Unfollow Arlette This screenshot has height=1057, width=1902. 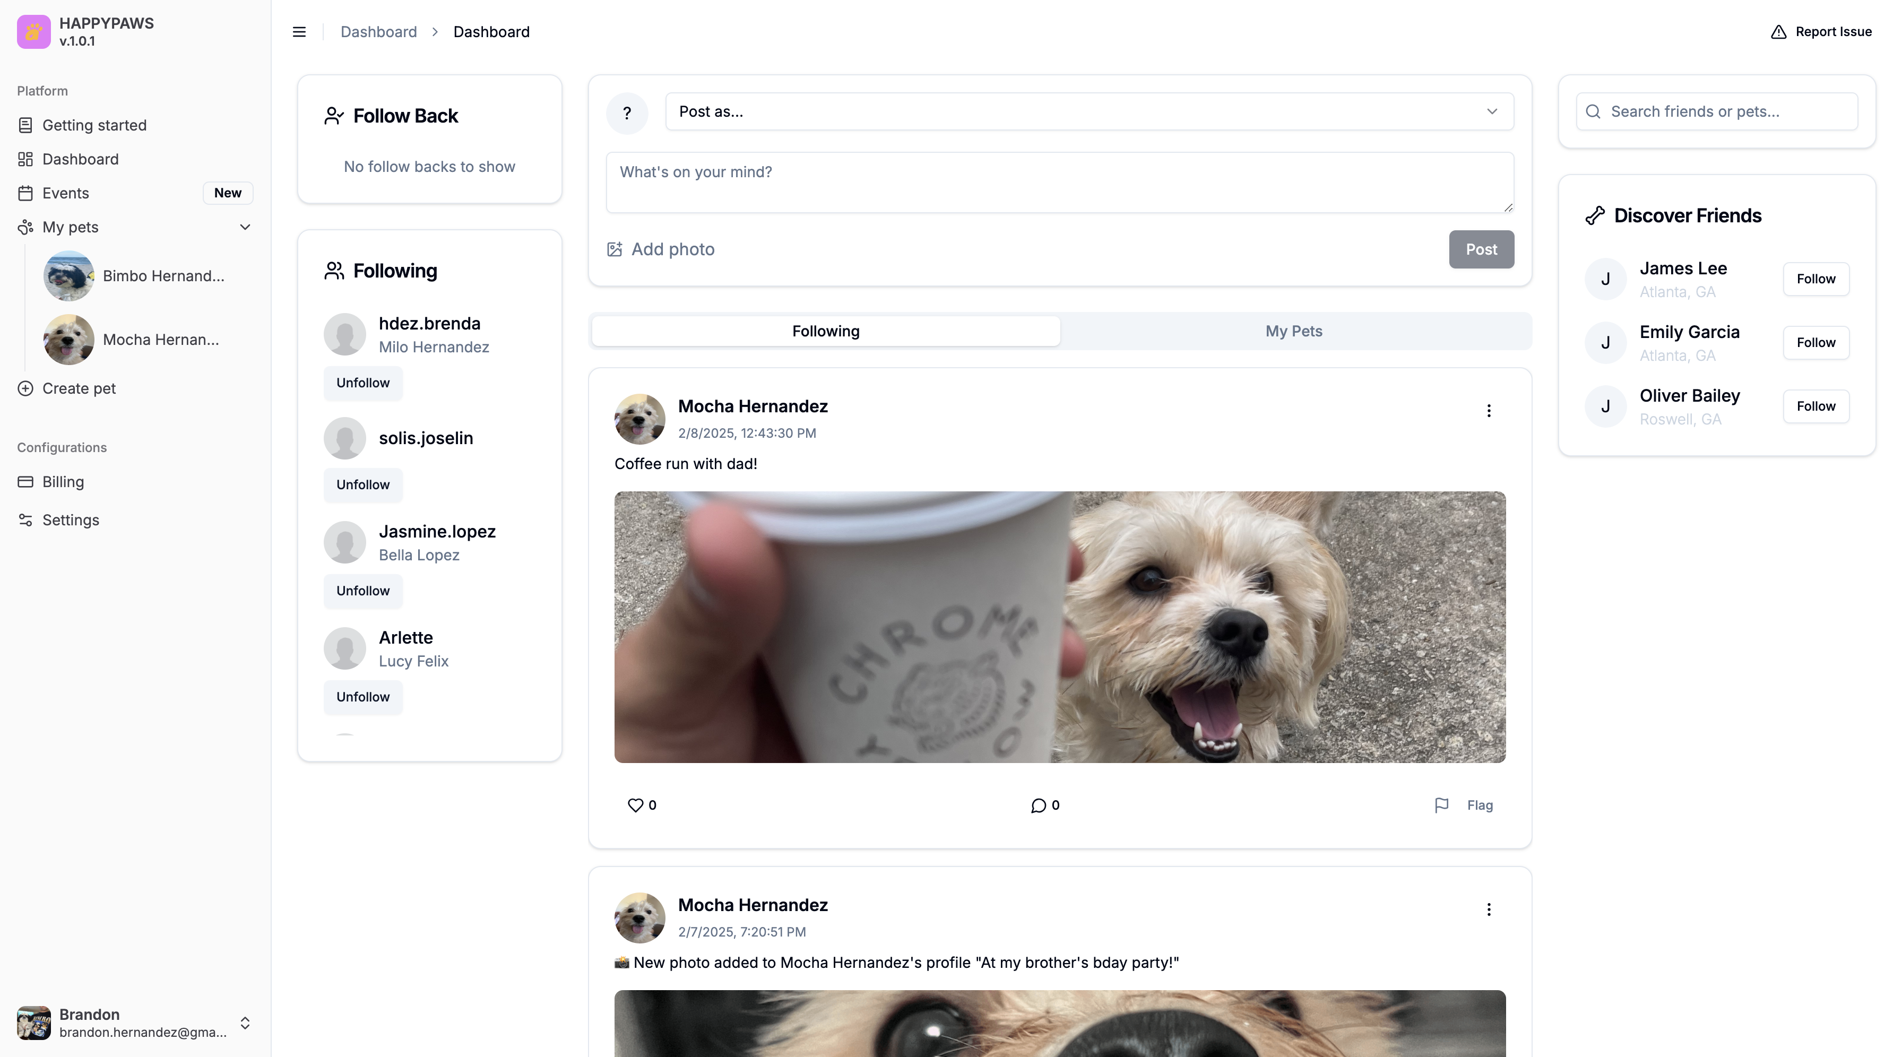[x=362, y=698]
